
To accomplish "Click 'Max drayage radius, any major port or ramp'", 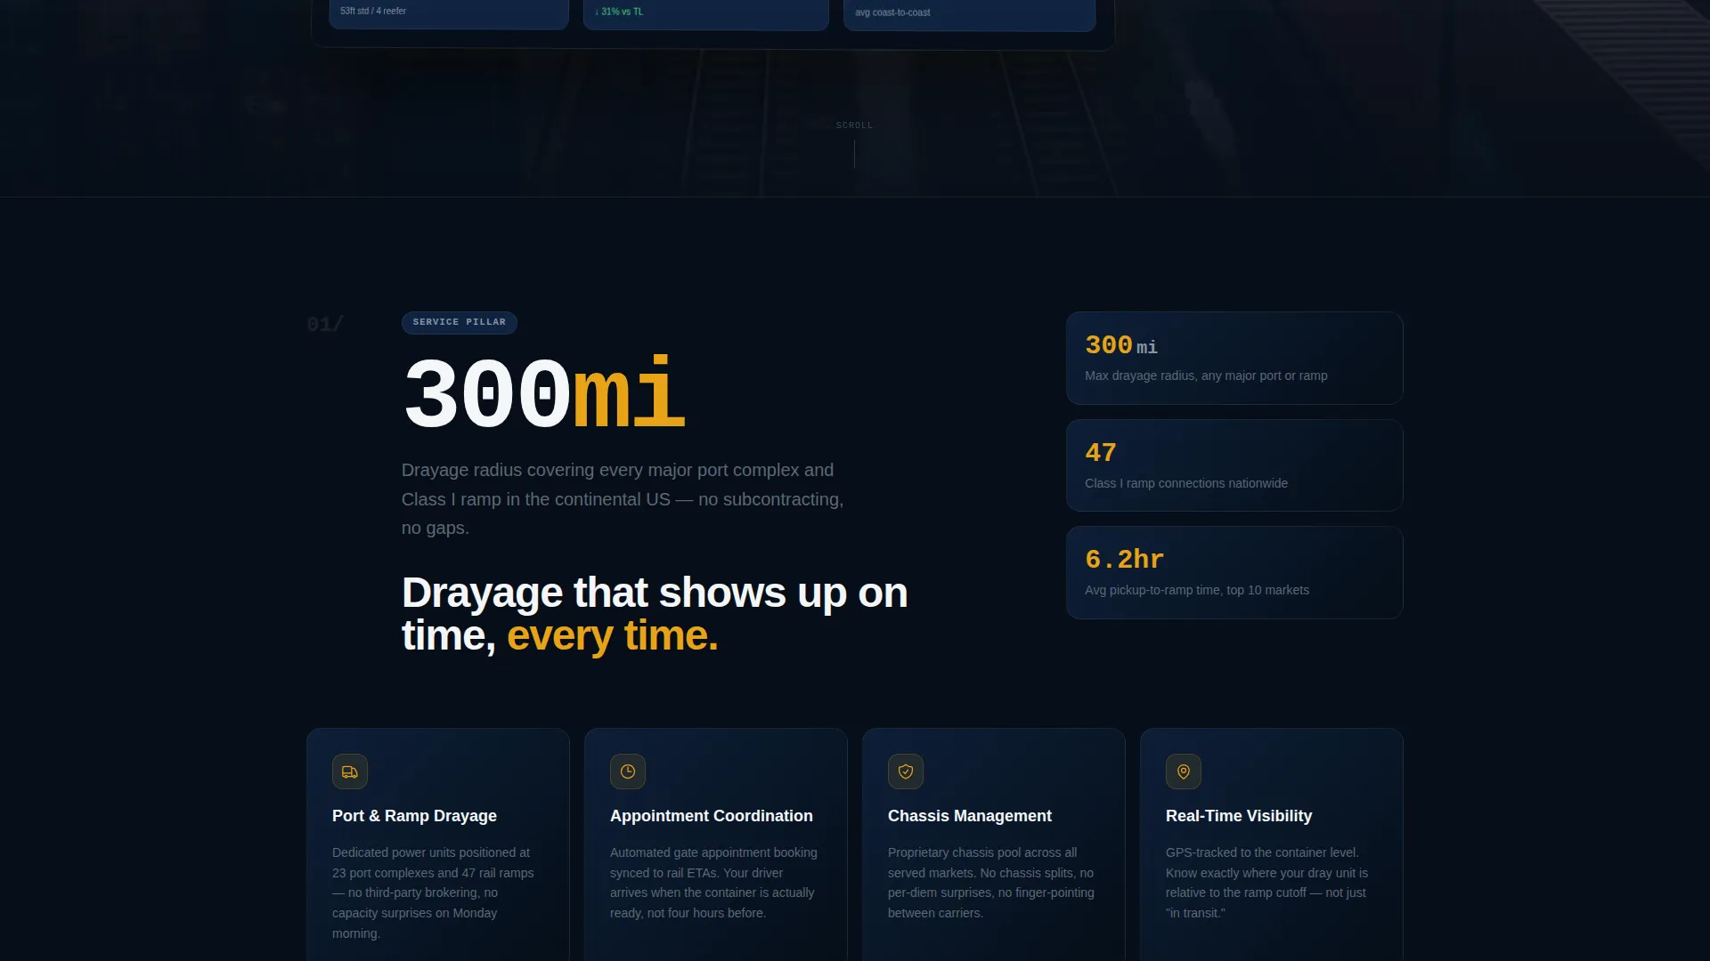I will 1206,376.
